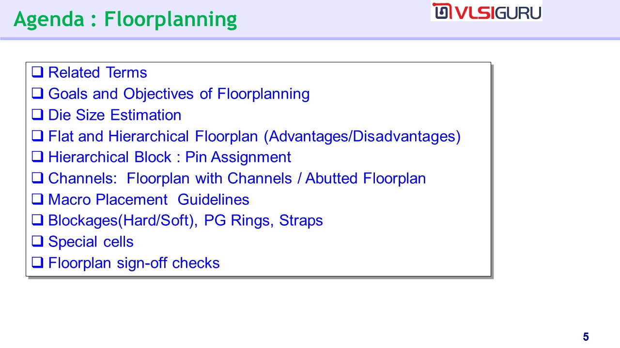
Task: Click the Special cells agenda text
Action: (x=91, y=242)
